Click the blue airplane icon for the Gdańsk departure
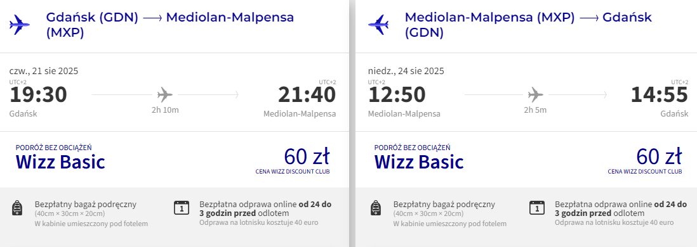This screenshot has width=697, height=247. coord(20,25)
